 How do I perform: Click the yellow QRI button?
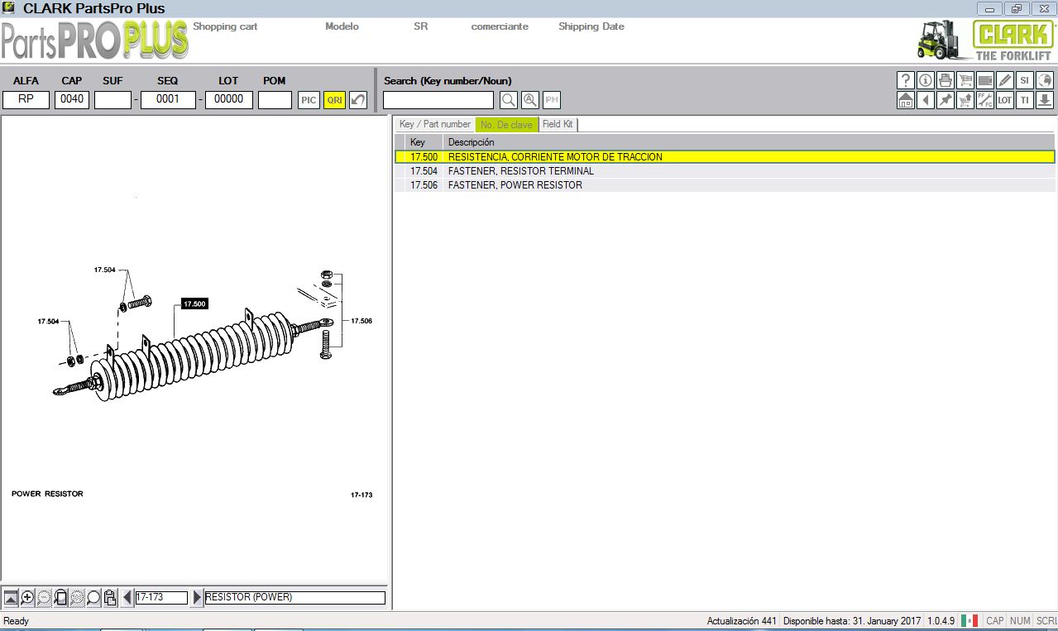tap(334, 100)
